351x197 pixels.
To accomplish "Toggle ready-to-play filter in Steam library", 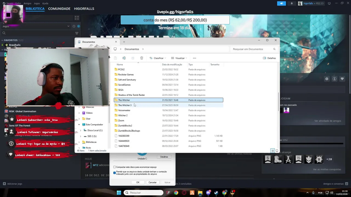I will coord(78,26).
